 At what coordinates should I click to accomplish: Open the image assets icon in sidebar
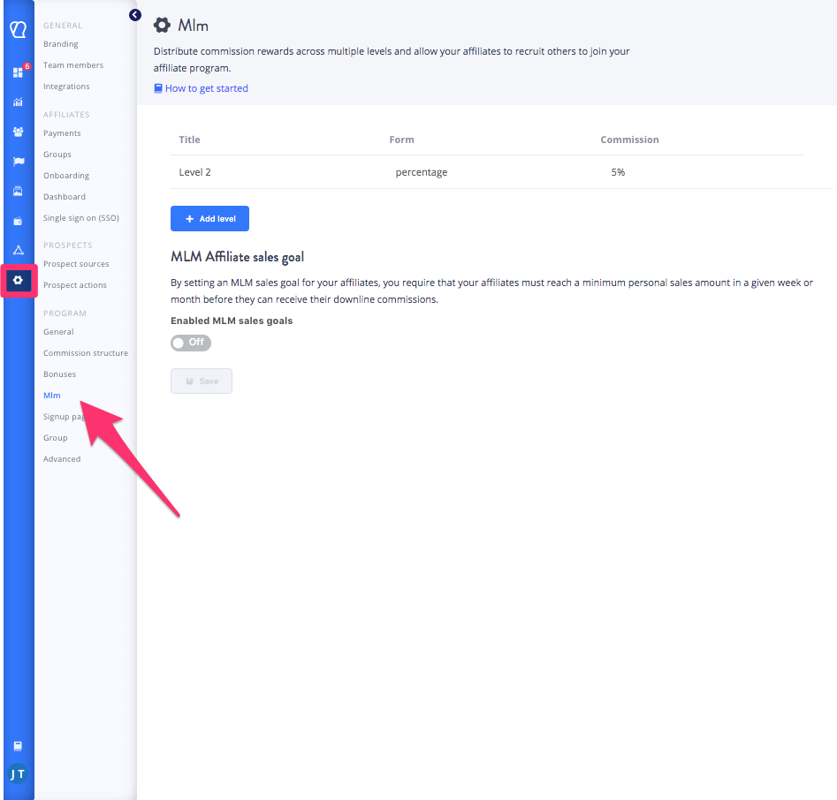[18, 191]
